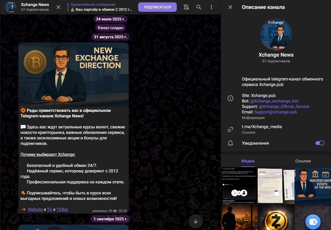The width and height of the screenshot is (331, 230).
Task: Click the muted bell icon in header
Action: pos(186,7)
